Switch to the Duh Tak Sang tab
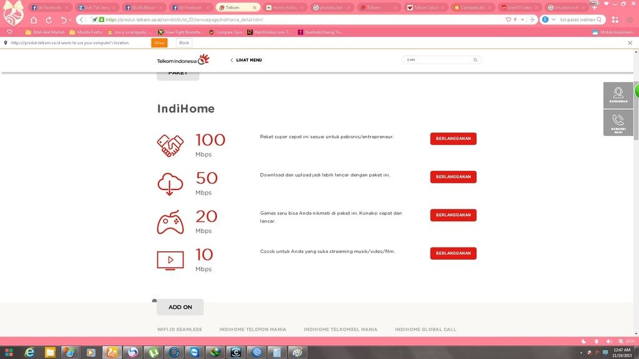 97,7
